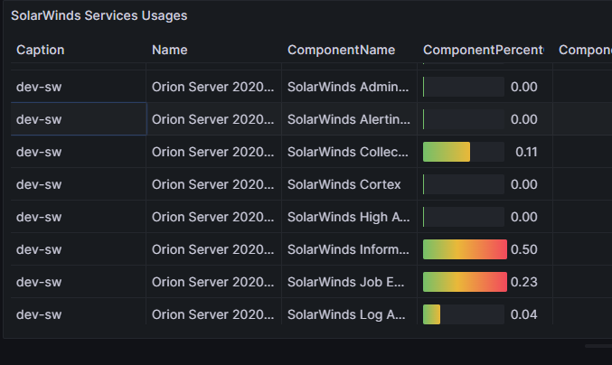Select dev-sw cell in SolarWinds Log A row
Image resolution: width=612 pixels, height=365 pixels.
tap(79, 312)
